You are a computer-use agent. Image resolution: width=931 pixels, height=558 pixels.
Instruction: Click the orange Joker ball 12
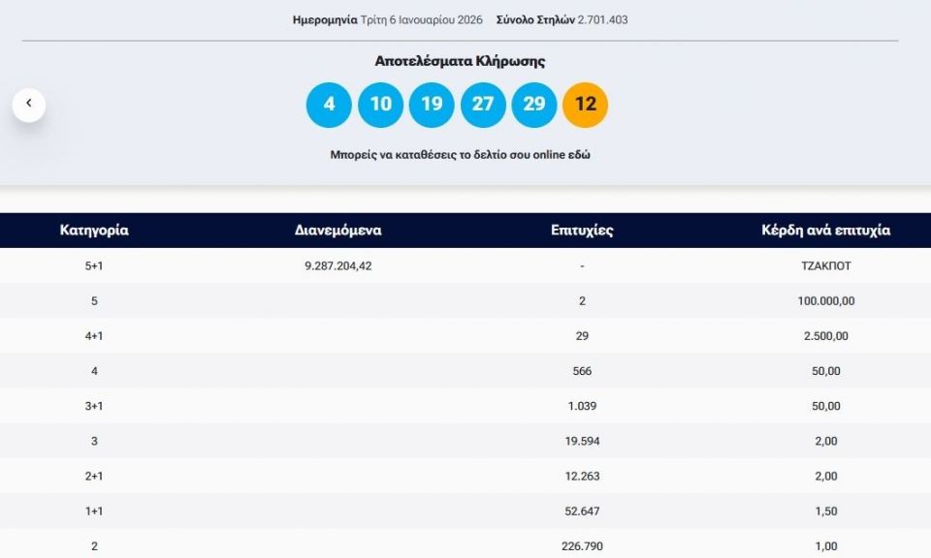pyautogui.click(x=586, y=105)
